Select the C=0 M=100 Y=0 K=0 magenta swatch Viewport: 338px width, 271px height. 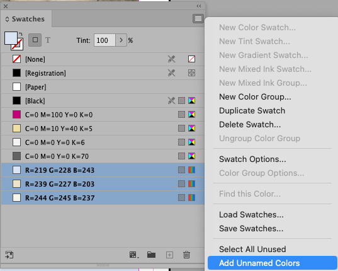pyautogui.click(x=103, y=115)
